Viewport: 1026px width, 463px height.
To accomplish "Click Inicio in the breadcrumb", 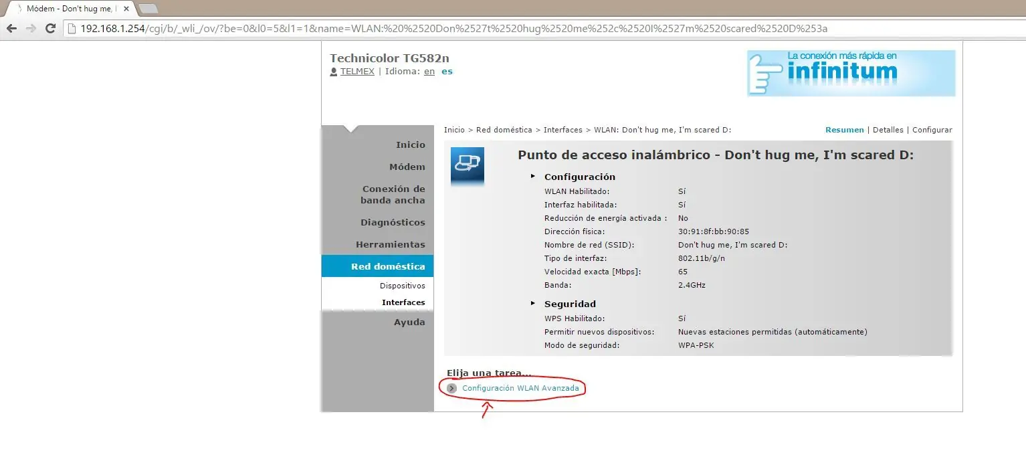I will [x=454, y=130].
